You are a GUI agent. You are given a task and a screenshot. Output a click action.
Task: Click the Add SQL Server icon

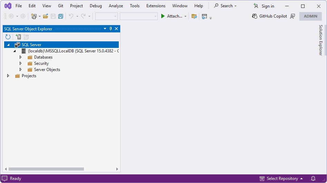18,37
